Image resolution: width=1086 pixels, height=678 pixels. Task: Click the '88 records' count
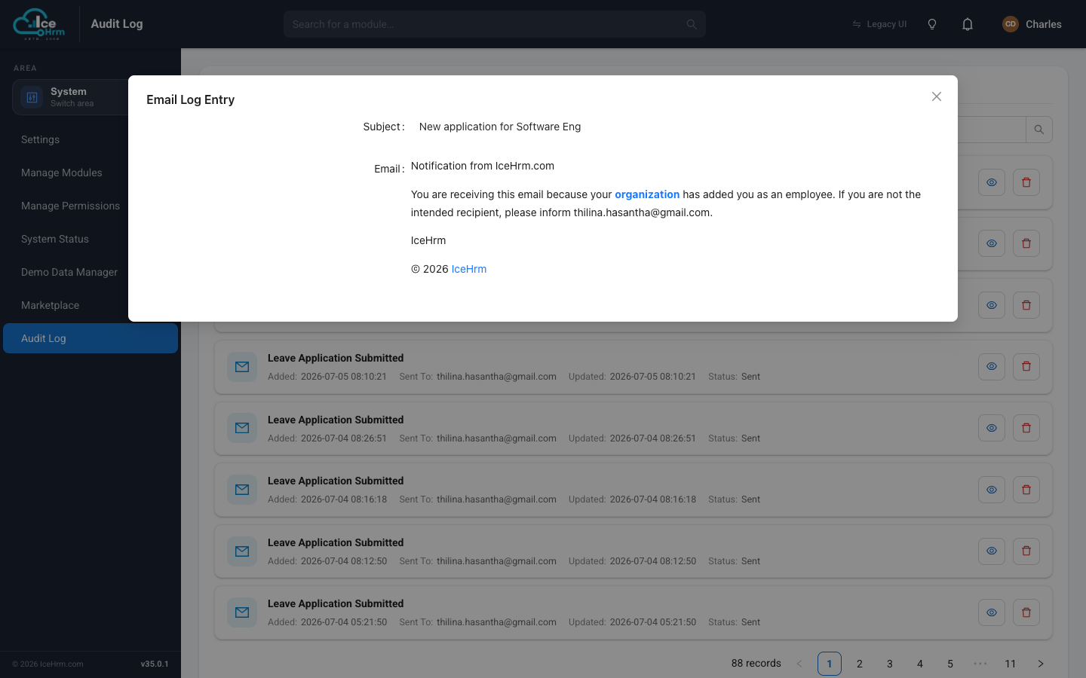pos(756,664)
